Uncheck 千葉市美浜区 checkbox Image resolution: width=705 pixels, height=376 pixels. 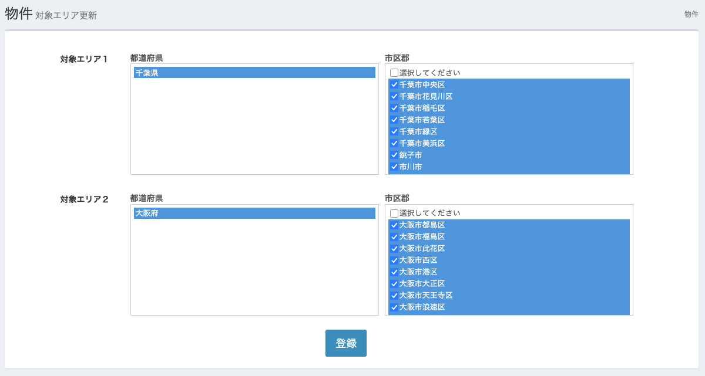[x=394, y=143]
